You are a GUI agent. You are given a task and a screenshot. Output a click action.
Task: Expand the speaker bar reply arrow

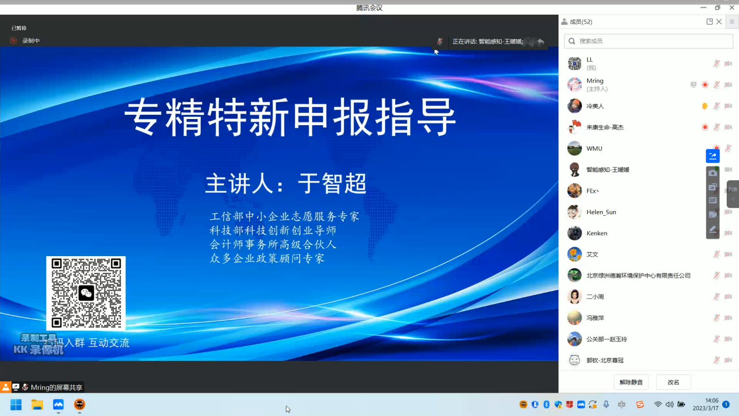coord(541,42)
